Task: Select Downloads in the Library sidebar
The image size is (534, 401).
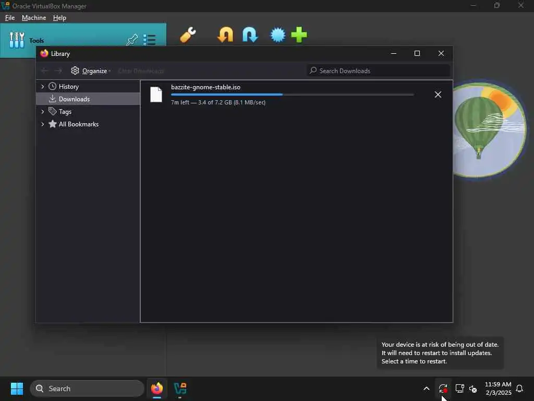Action: [x=88, y=99]
